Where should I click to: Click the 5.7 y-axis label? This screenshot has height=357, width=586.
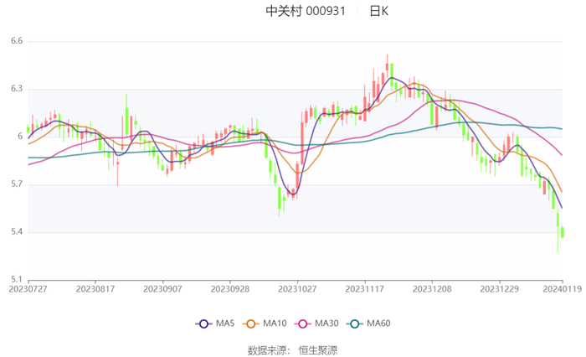tap(17, 184)
